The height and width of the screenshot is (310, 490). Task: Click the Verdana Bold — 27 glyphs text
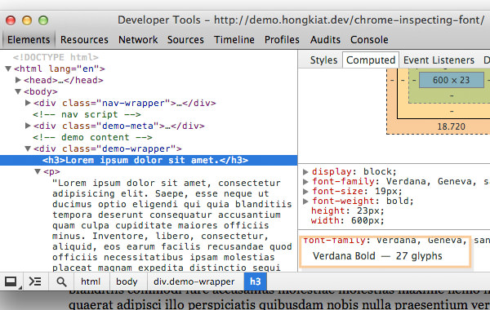(x=377, y=256)
